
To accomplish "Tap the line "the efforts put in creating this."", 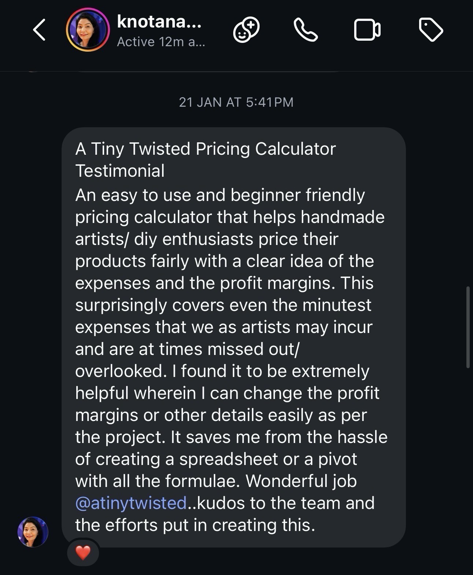I will tap(195, 525).
